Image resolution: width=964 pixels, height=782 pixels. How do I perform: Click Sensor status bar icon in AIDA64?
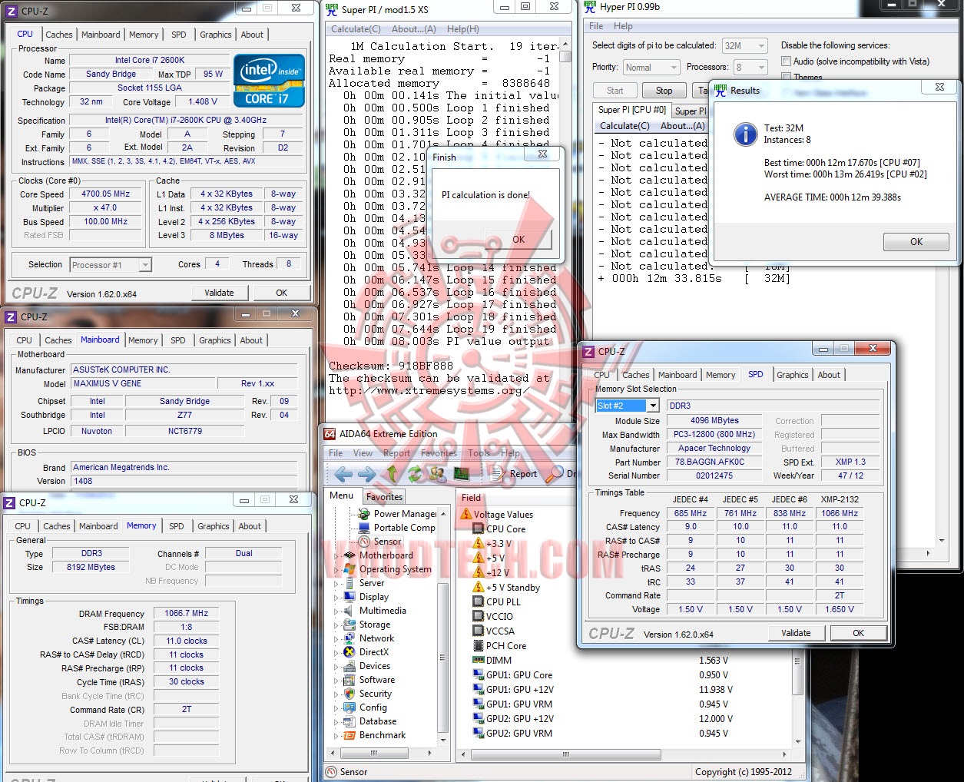click(332, 772)
